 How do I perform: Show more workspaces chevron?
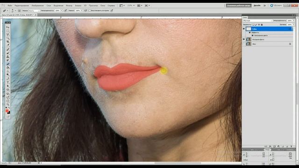coord(264,6)
